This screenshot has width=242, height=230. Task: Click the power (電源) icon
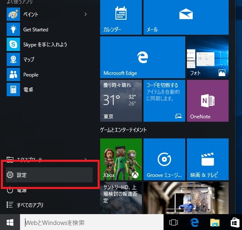pyautogui.click(x=10, y=190)
